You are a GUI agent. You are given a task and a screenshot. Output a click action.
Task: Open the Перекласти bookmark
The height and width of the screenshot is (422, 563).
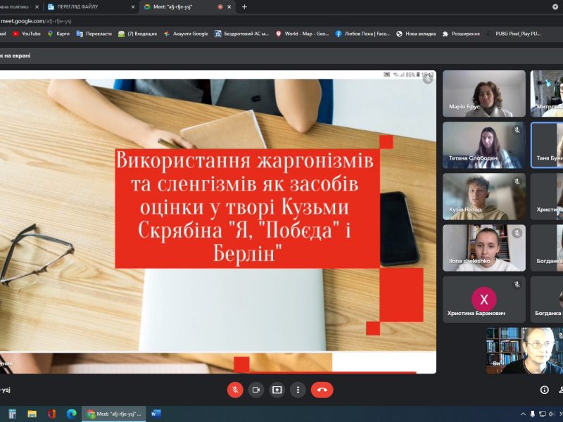[x=94, y=33]
